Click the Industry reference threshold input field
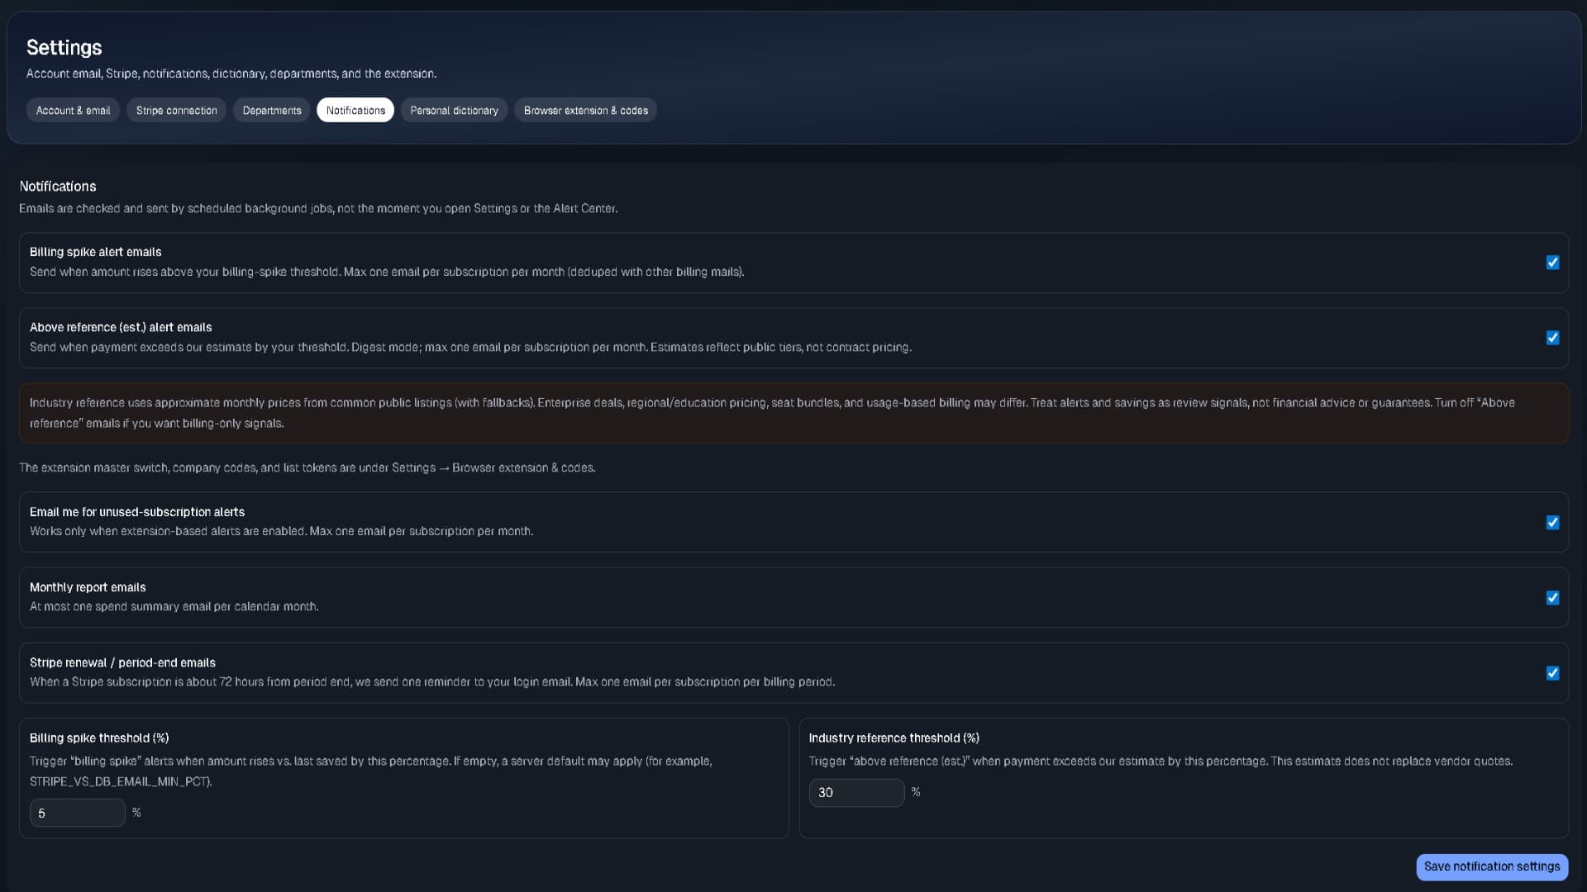 (x=855, y=792)
